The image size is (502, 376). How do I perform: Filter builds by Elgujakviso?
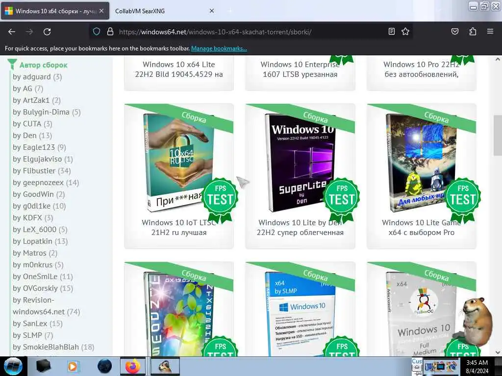[x=43, y=159]
